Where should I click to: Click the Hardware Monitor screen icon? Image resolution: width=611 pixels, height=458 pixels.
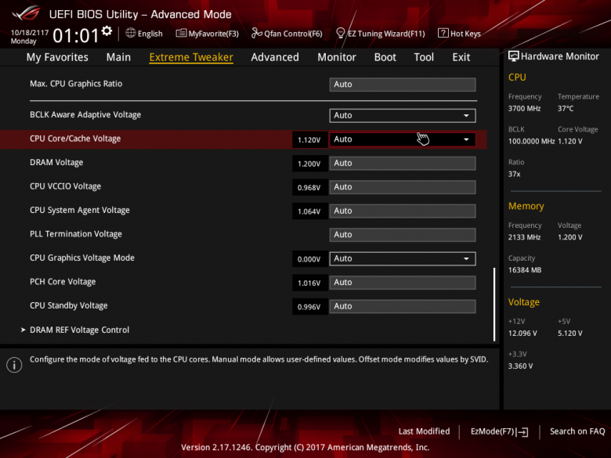tap(514, 56)
